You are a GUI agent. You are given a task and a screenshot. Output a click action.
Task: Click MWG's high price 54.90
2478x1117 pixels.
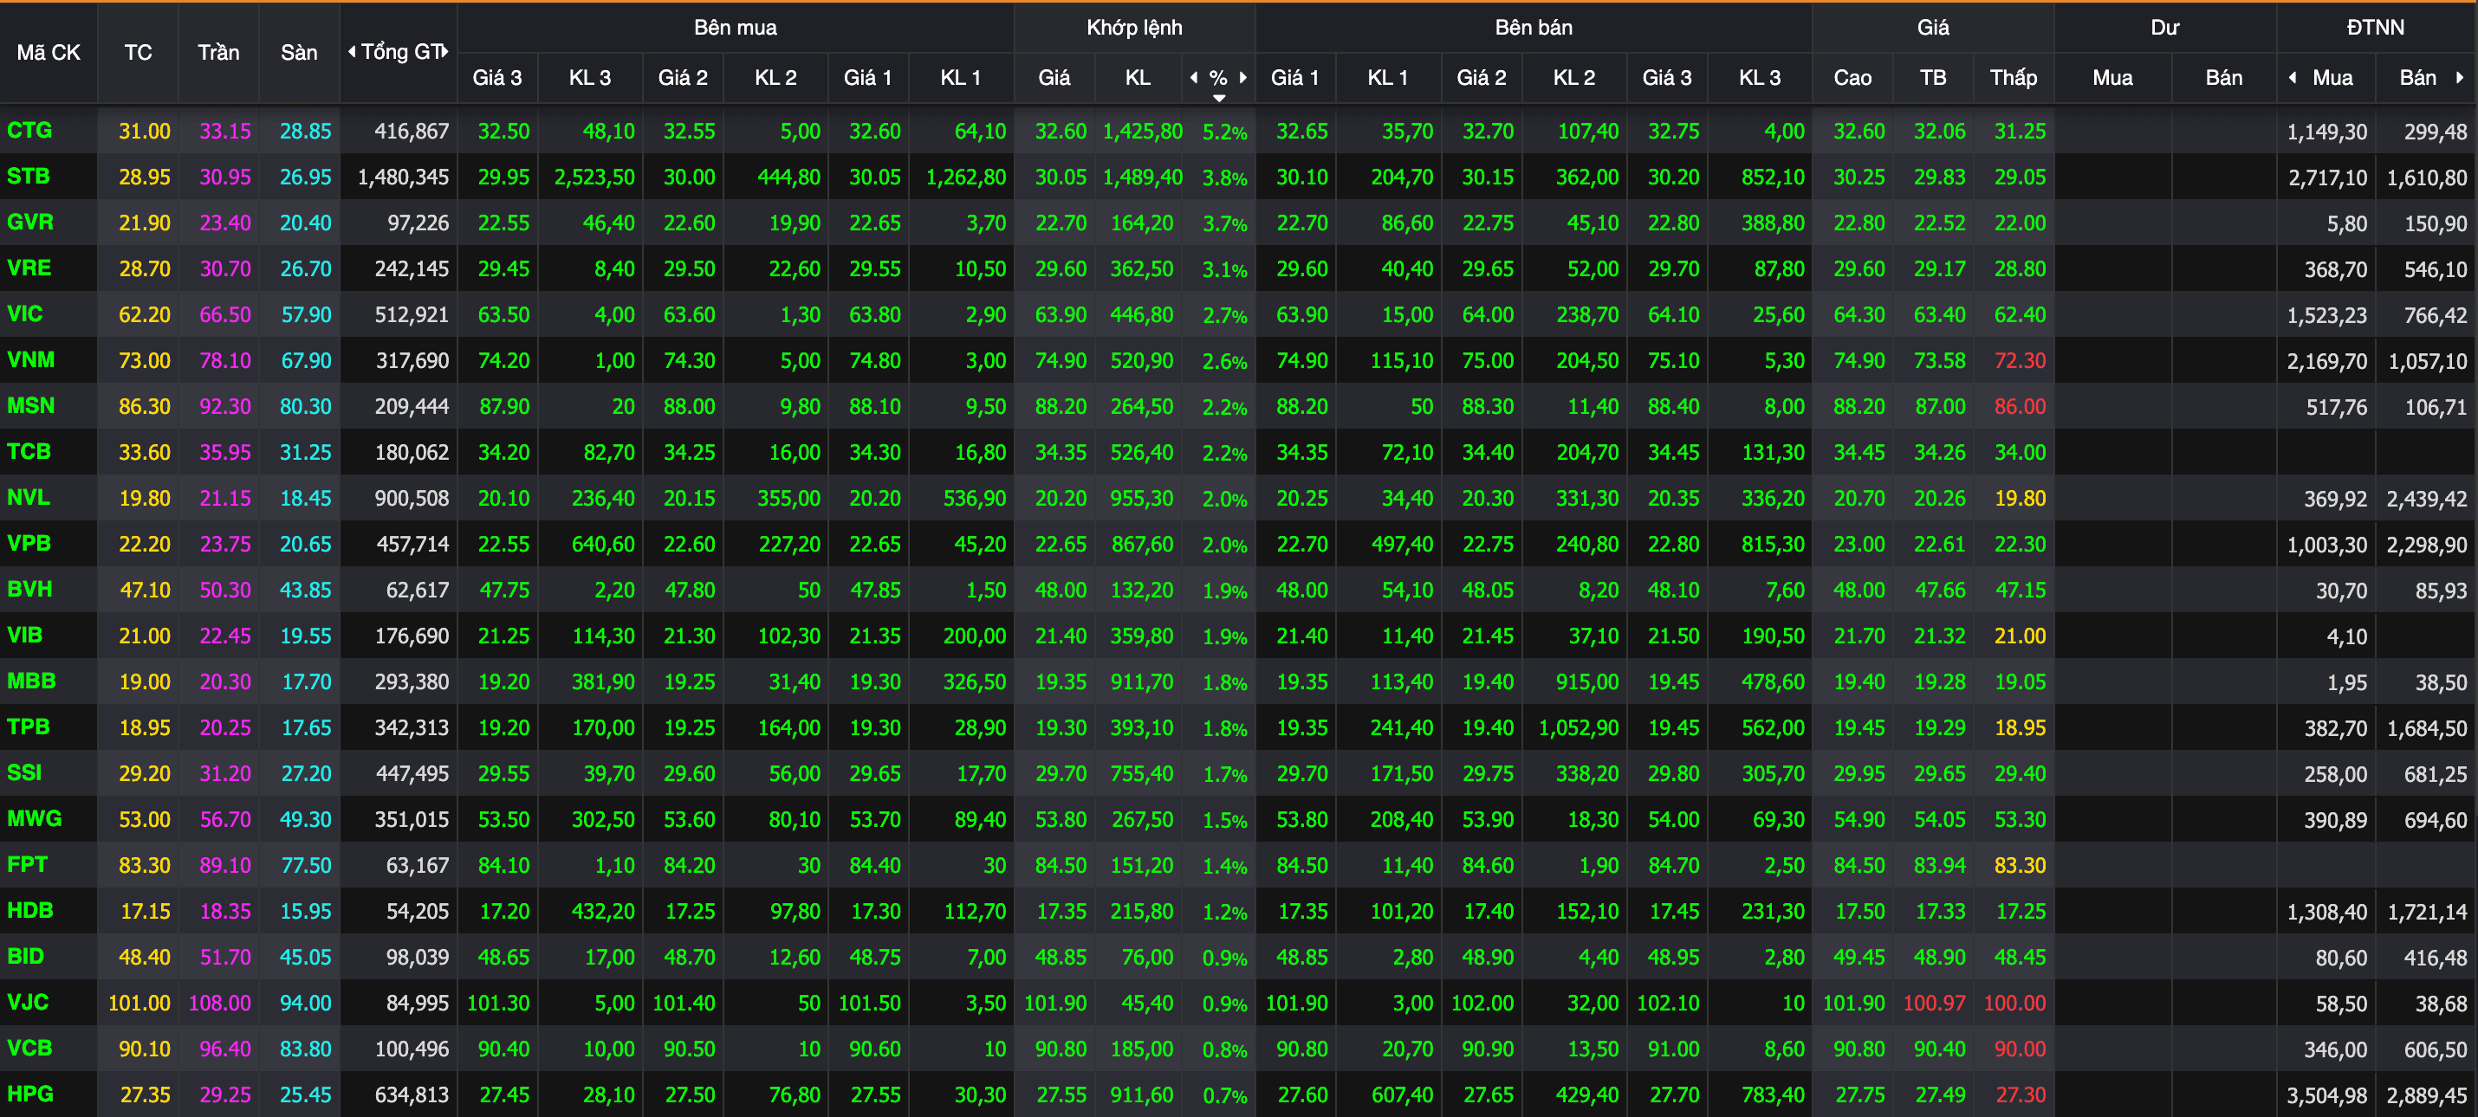1858,820
